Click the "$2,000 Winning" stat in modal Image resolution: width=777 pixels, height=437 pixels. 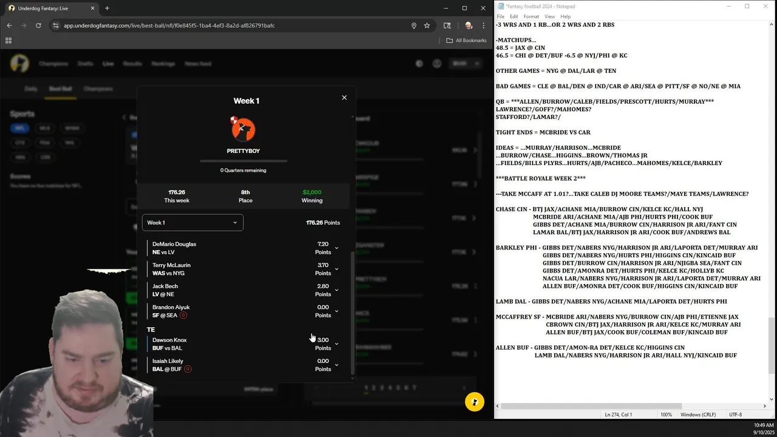click(x=312, y=196)
